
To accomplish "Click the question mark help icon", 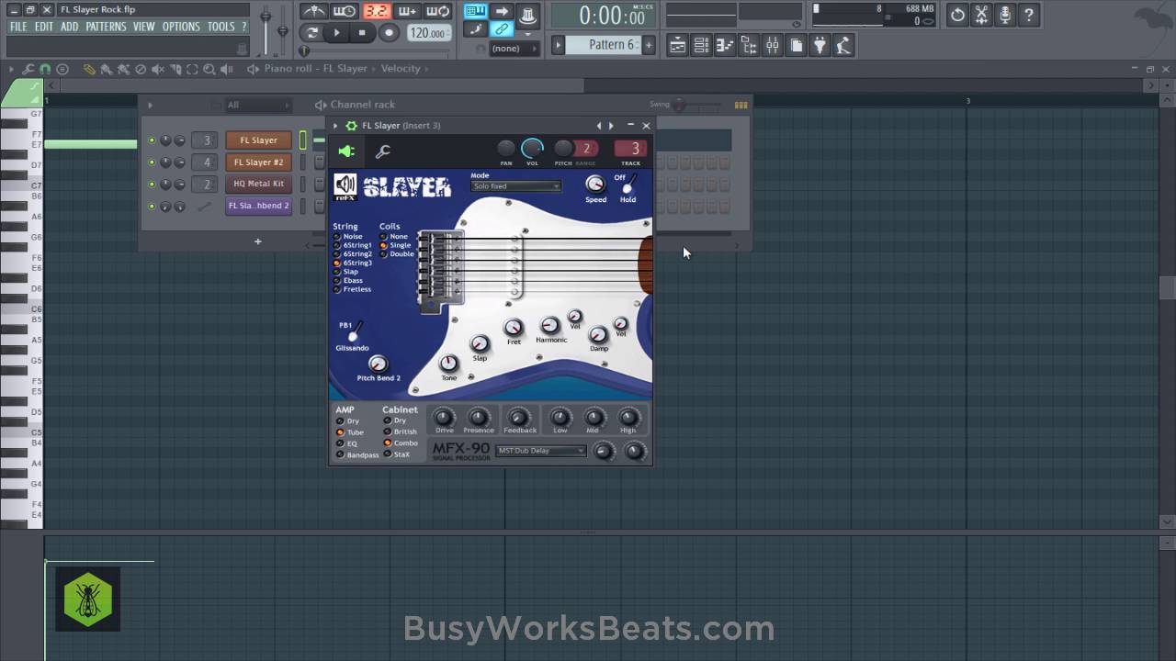I will (x=1029, y=15).
